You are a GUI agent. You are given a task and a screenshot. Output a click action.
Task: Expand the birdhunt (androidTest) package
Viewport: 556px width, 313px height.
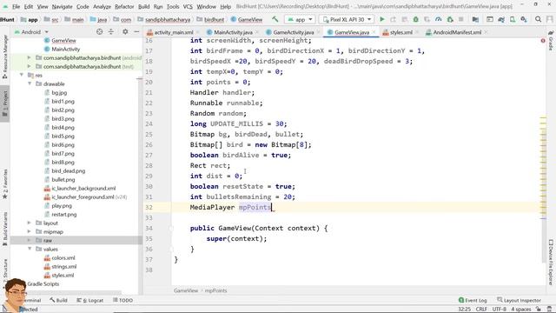click(x=30, y=57)
